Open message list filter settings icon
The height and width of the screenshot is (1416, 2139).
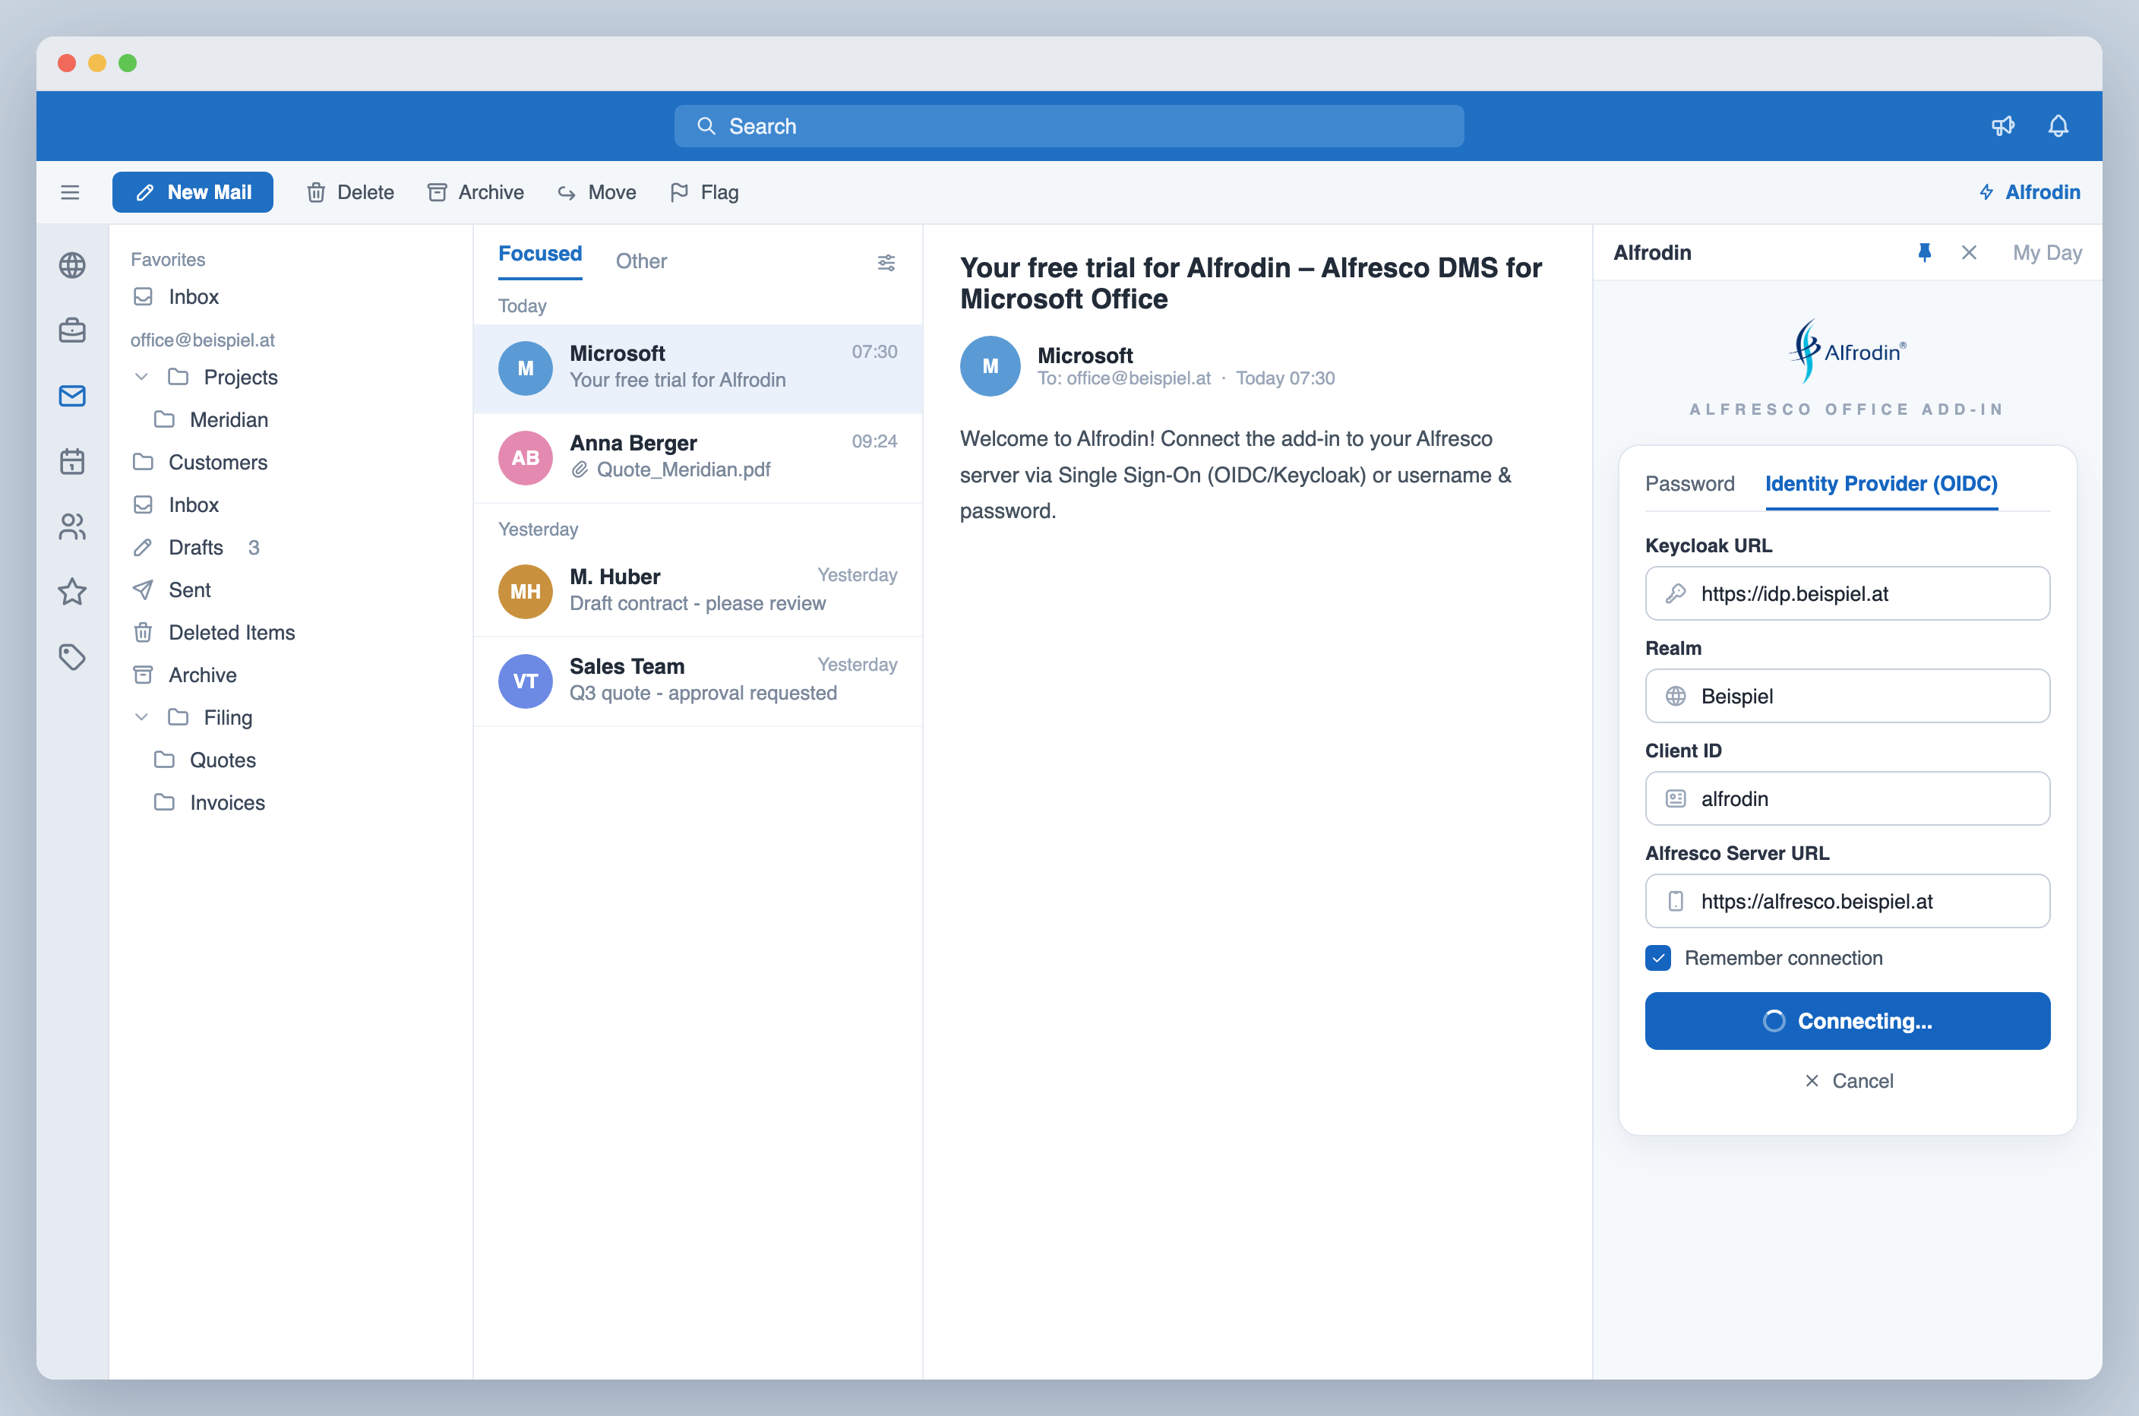point(886,263)
